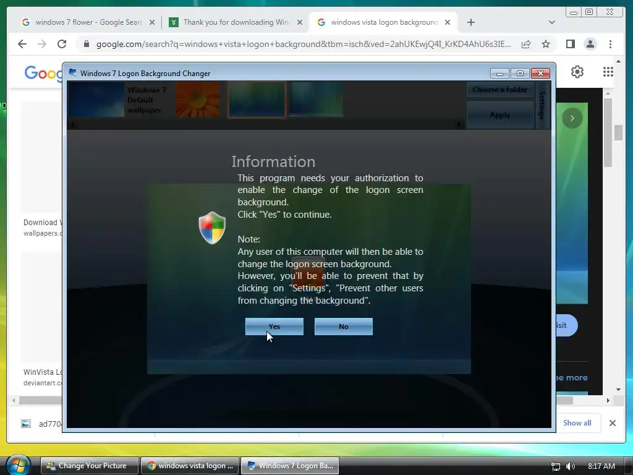Image resolution: width=633 pixels, height=475 pixels.
Task: Click the thumbnail strip right scroll arrow
Action: pyautogui.click(x=458, y=124)
